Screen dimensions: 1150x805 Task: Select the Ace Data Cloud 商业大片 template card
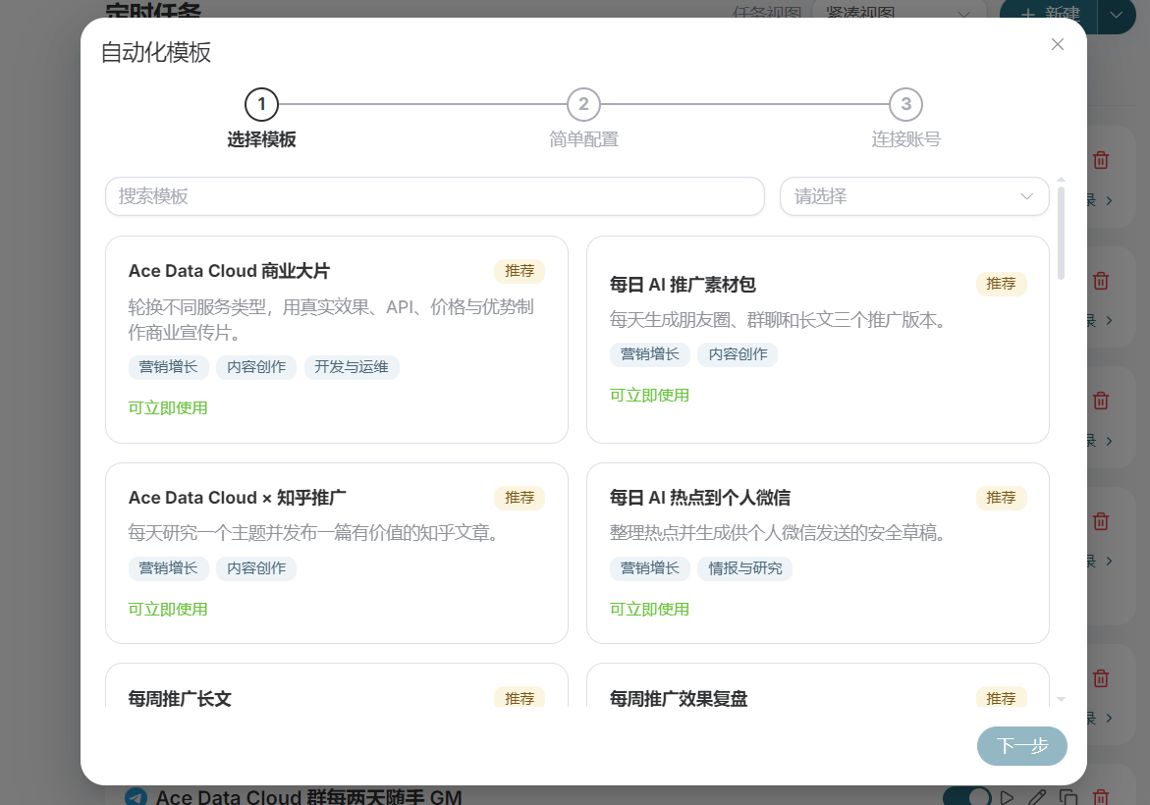pos(337,340)
